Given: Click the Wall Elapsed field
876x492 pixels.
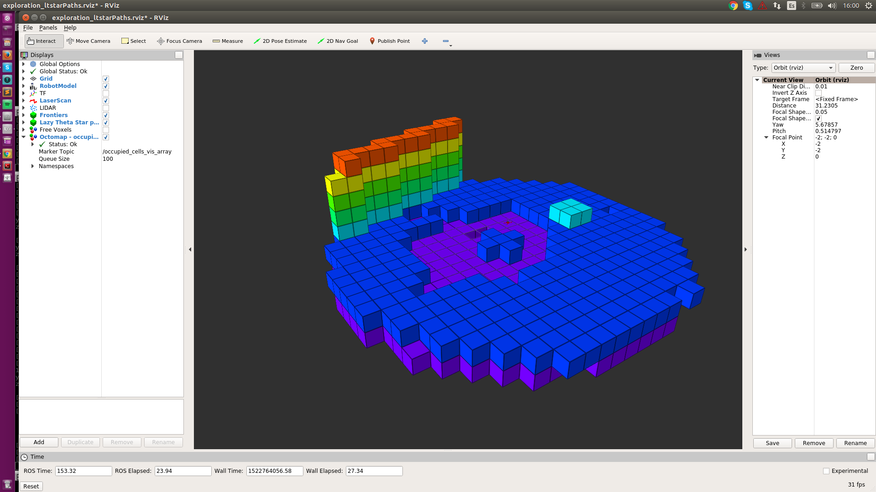Looking at the screenshot, I should coord(374,471).
